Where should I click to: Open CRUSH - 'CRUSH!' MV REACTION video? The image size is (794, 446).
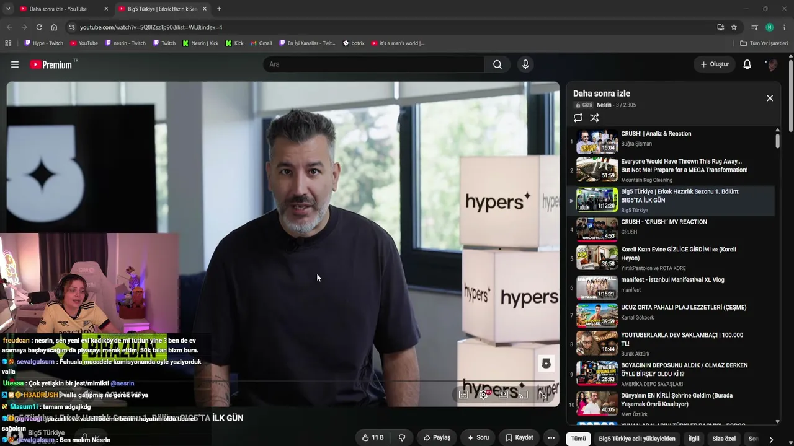coord(671,230)
